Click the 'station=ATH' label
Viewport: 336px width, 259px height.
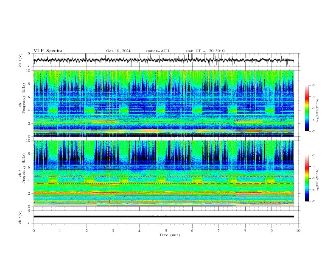pos(157,51)
